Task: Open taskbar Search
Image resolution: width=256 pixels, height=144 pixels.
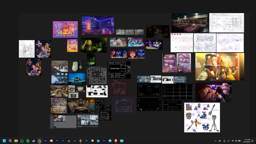Action: [x=10, y=141]
